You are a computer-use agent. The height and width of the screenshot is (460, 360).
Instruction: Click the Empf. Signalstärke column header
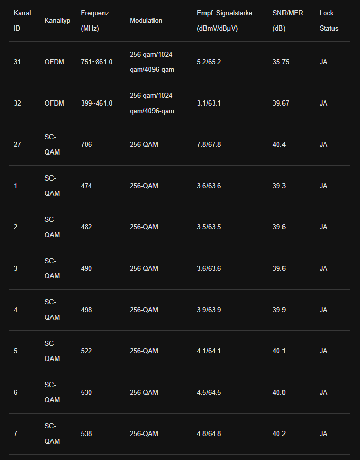(x=224, y=20)
